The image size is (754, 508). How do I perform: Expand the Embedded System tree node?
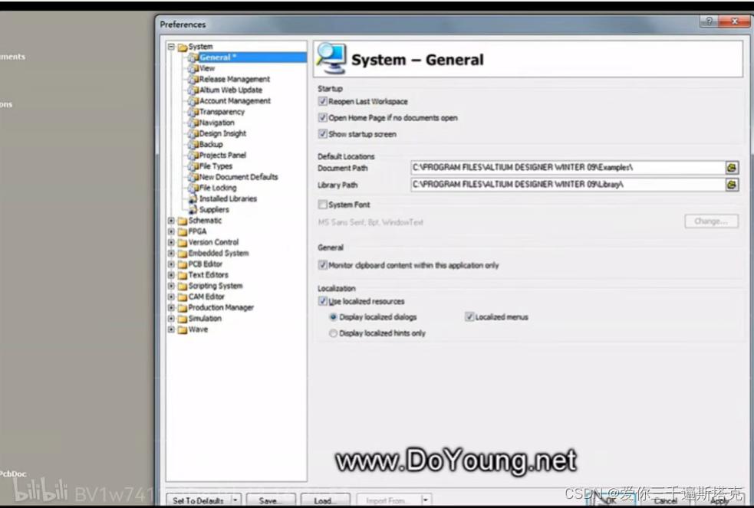[x=171, y=253]
